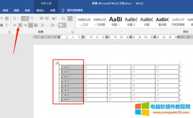The height and width of the screenshot is (118, 193).
Task: Increase the paragraph indent
Action: pos(47,18)
